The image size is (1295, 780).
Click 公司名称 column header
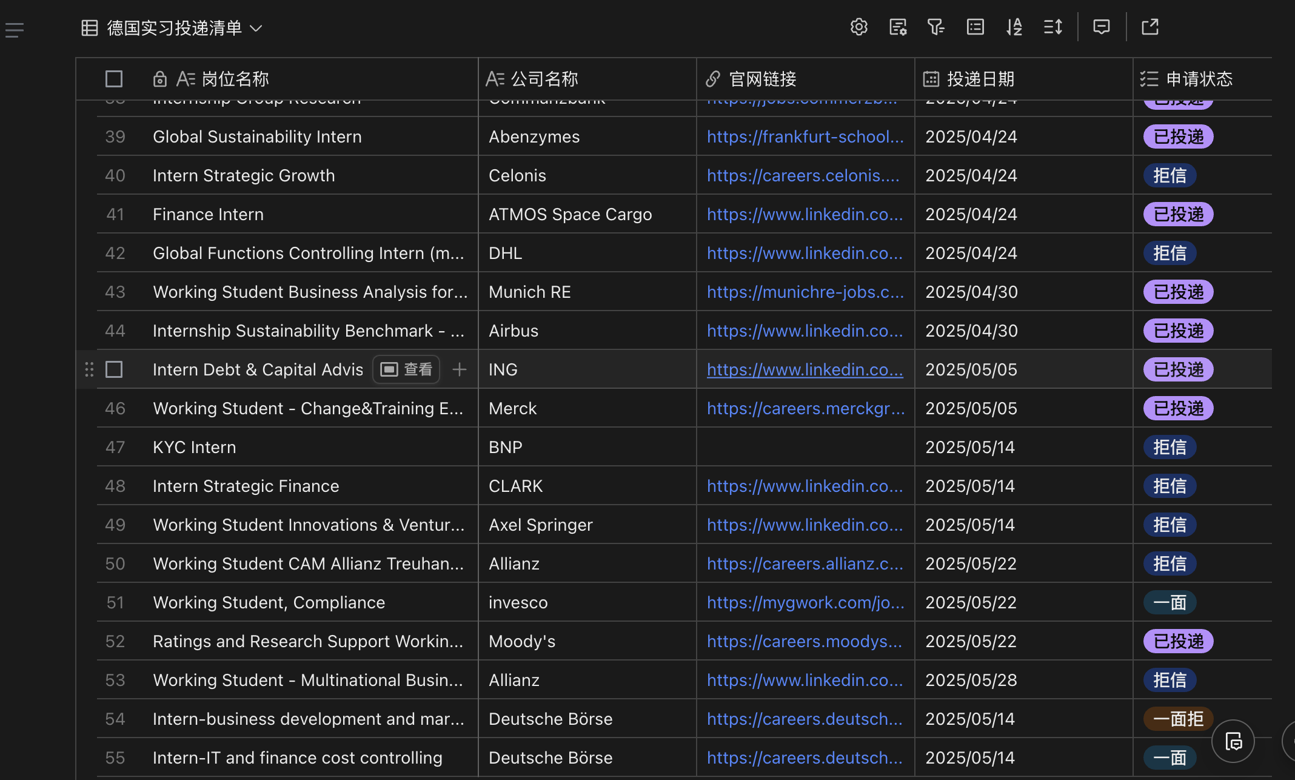(587, 79)
